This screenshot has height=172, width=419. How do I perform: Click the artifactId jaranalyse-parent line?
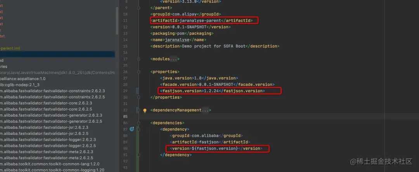(201, 21)
